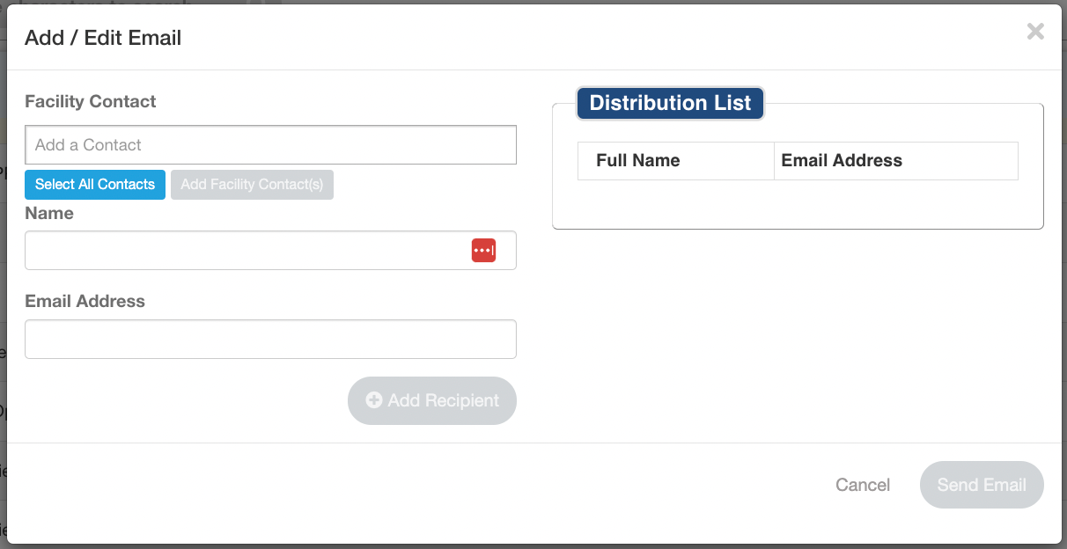This screenshot has height=549, width=1067.
Task: Click the Distribution List heading badge
Action: [670, 103]
